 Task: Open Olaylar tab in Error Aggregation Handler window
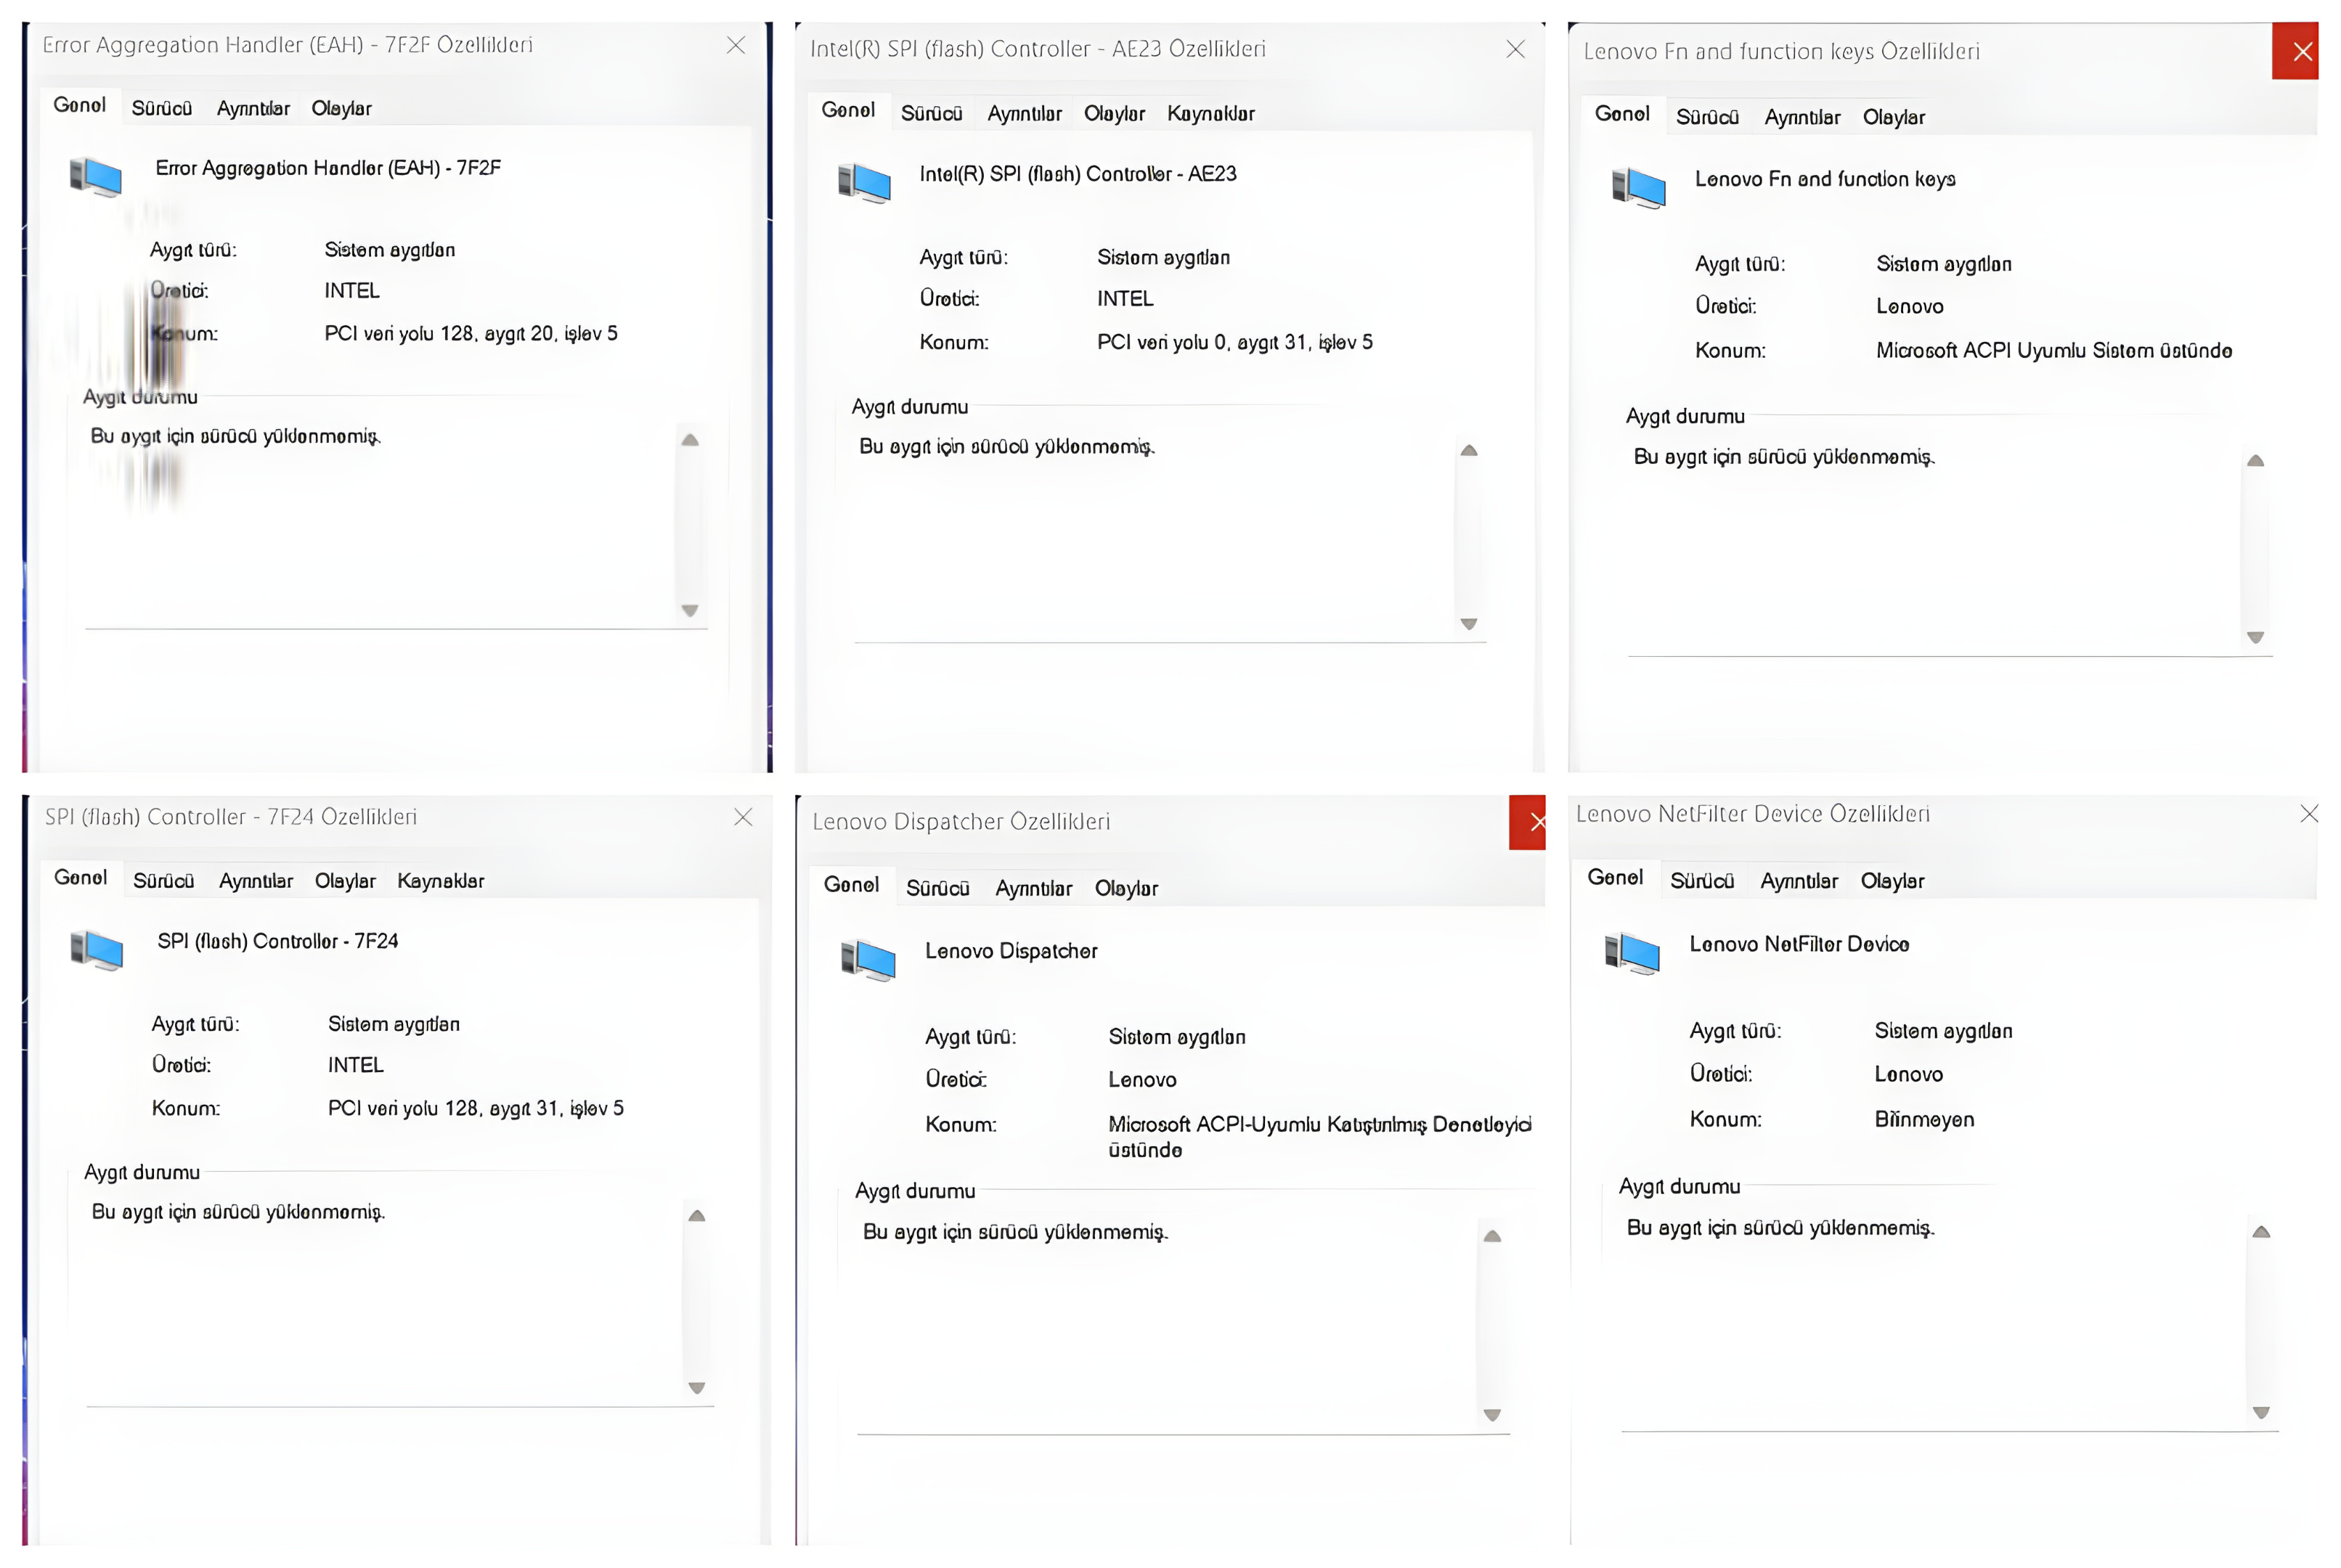coord(341,108)
